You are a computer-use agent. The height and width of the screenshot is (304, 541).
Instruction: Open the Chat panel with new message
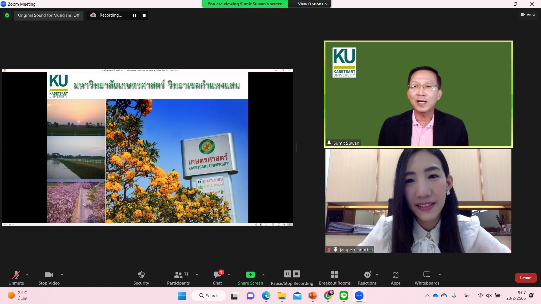217,278
